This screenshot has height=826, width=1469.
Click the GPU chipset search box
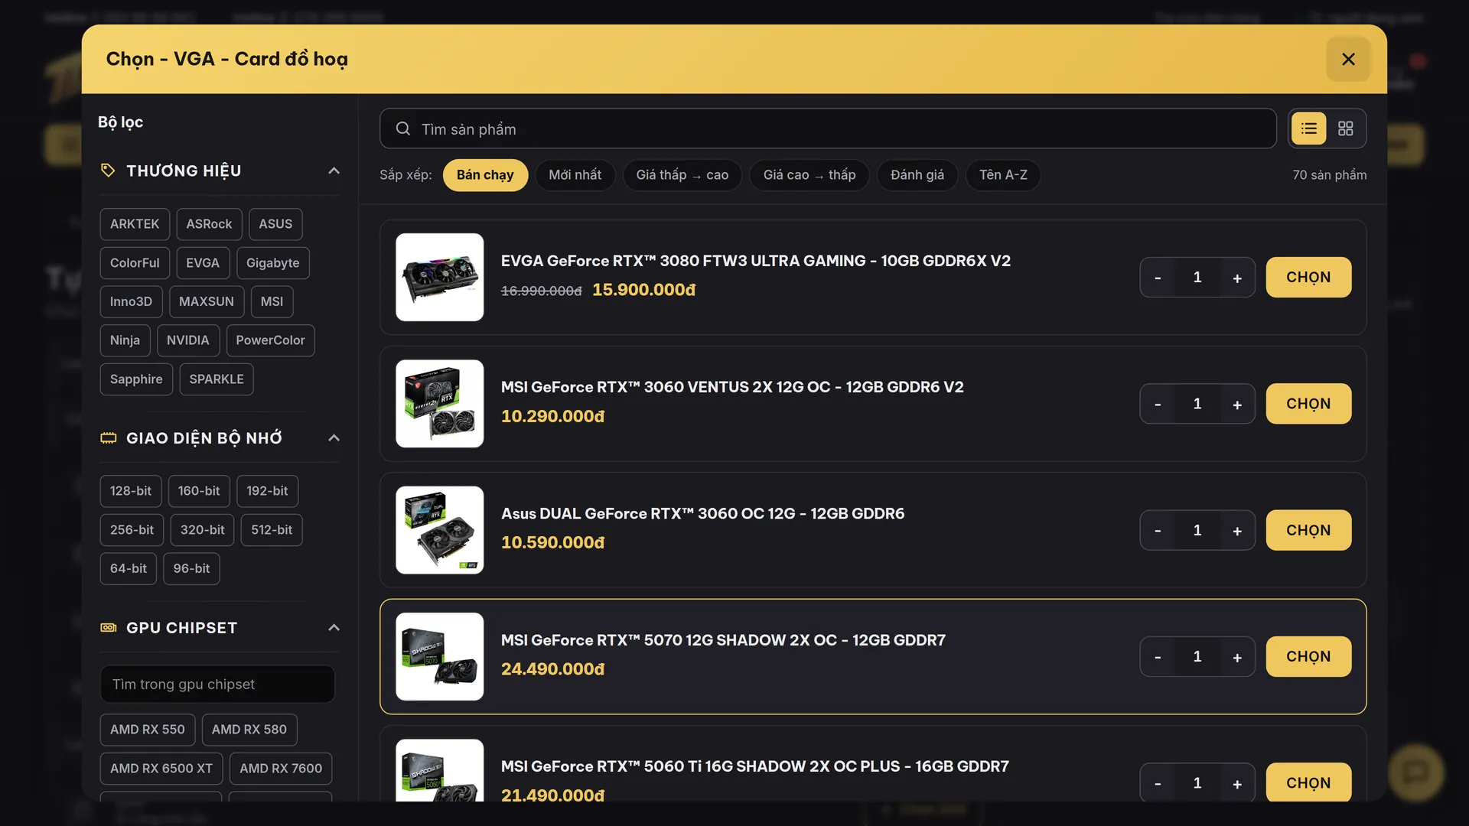(217, 685)
